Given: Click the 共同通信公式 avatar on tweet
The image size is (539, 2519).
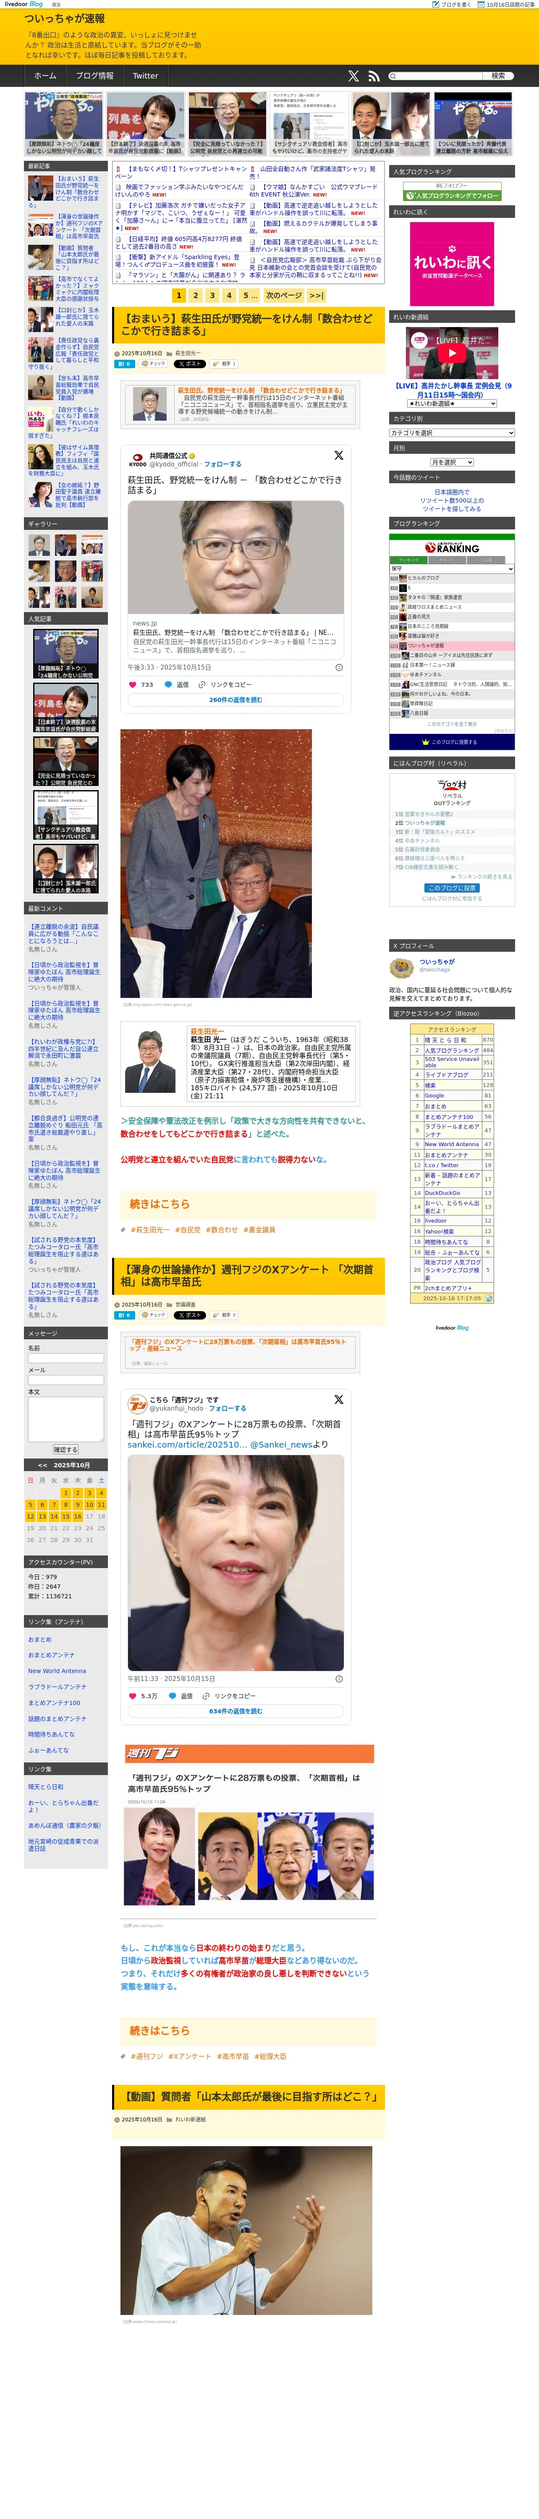Looking at the screenshot, I should [x=138, y=460].
